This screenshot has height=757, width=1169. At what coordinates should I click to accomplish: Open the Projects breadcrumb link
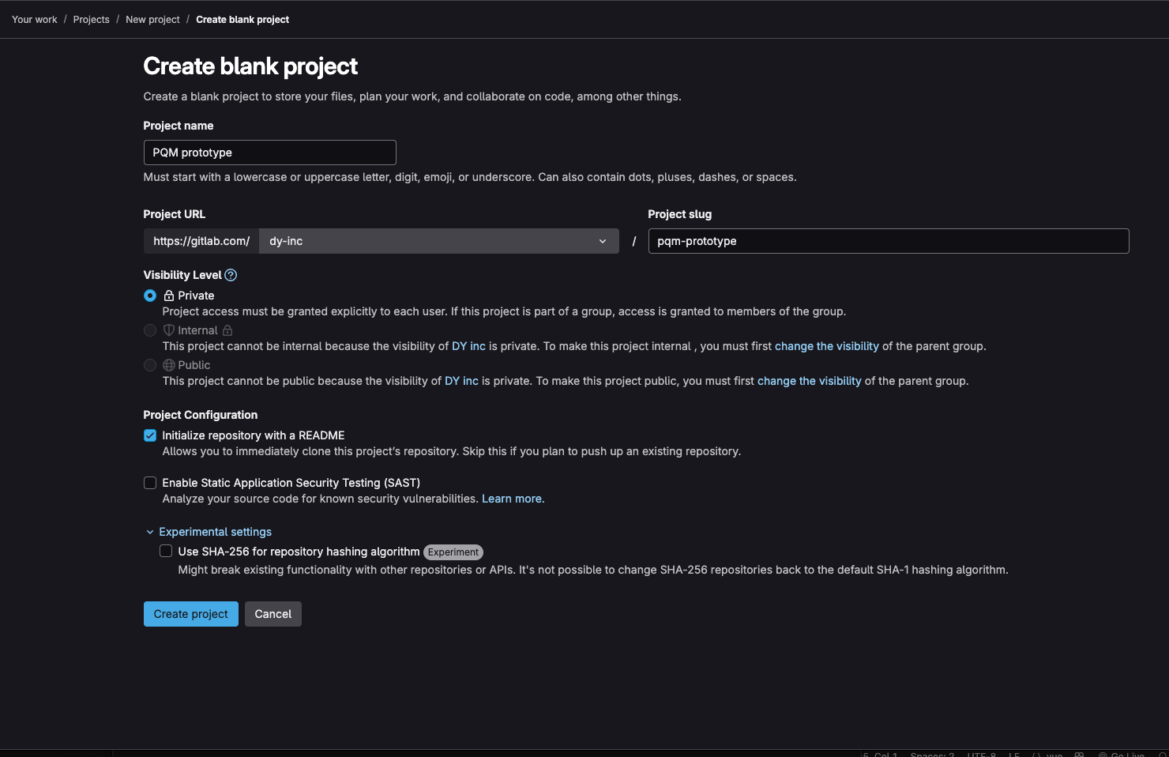92,20
